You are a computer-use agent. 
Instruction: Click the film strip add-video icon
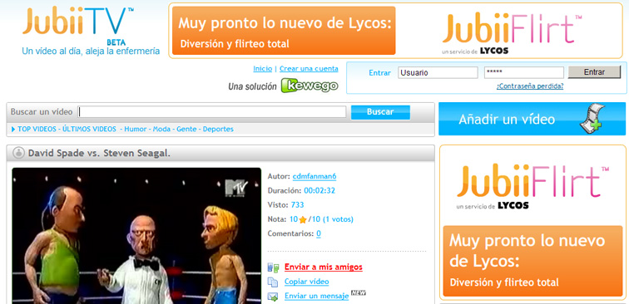592,118
